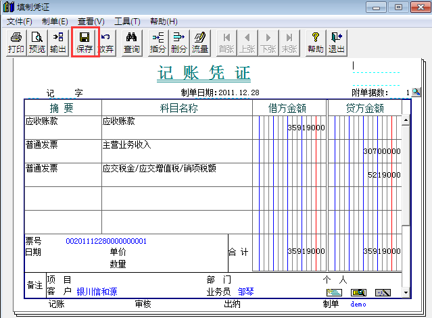Image resolution: width=432 pixels, height=318 pixels.
Task: Open 预览 (Preview) from the toolbar
Action: coord(37,43)
